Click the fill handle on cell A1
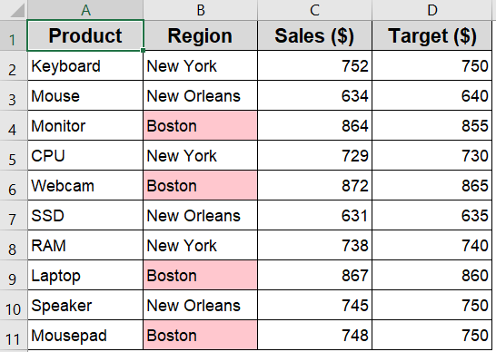 (x=144, y=50)
